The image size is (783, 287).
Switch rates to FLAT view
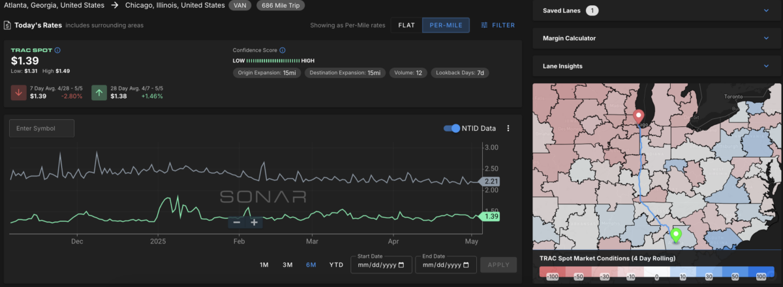[407, 25]
